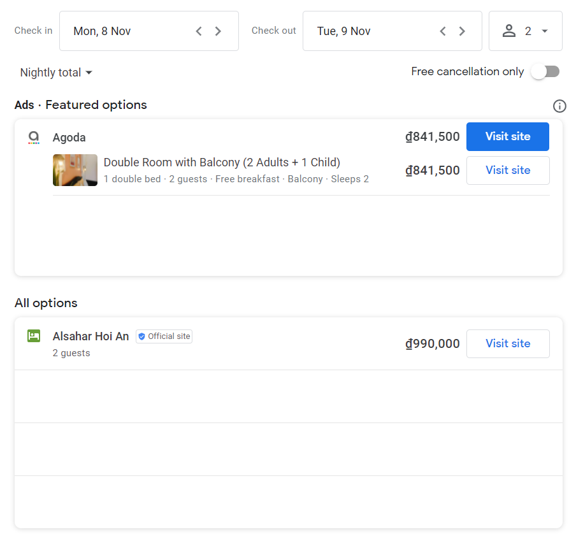Visit the Agoda booking site

click(507, 136)
